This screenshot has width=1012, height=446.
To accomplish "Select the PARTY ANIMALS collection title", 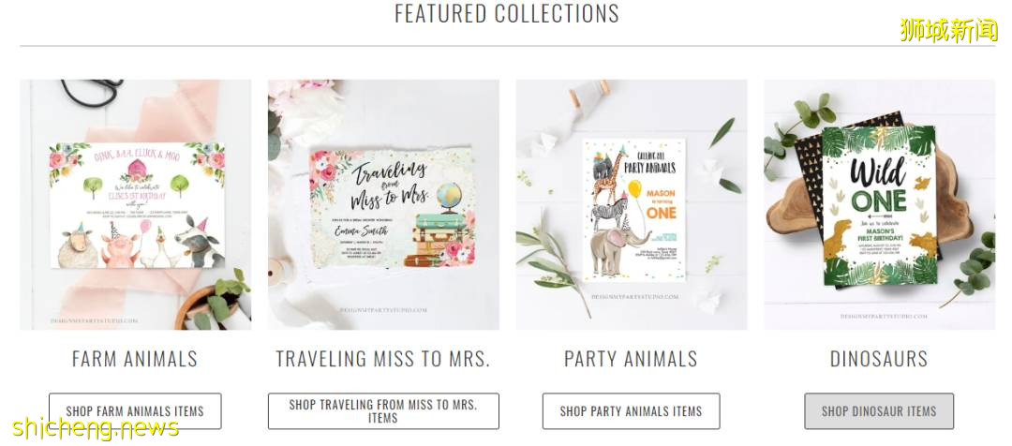I will pyautogui.click(x=632, y=359).
